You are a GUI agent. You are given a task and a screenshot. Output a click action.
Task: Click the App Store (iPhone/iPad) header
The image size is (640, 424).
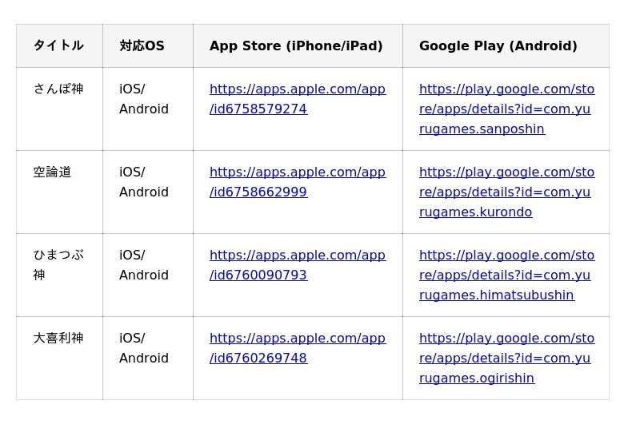[296, 46]
